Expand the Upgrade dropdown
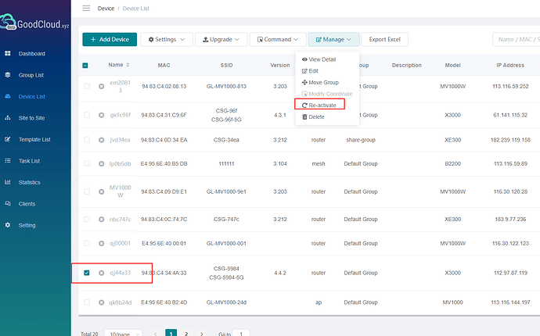The image size is (540, 336). click(x=221, y=39)
